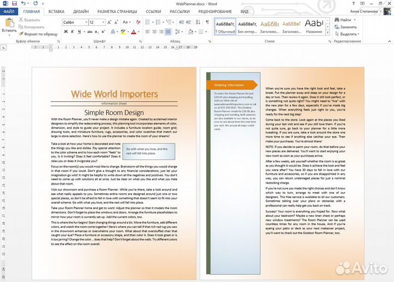Switch to the РАЗМЕТКА СТРАНИЦЫ tab

pyautogui.click(x=117, y=11)
